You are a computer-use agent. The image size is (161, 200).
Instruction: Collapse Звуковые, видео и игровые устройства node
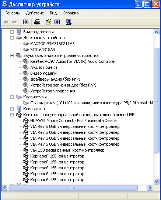point(12,55)
